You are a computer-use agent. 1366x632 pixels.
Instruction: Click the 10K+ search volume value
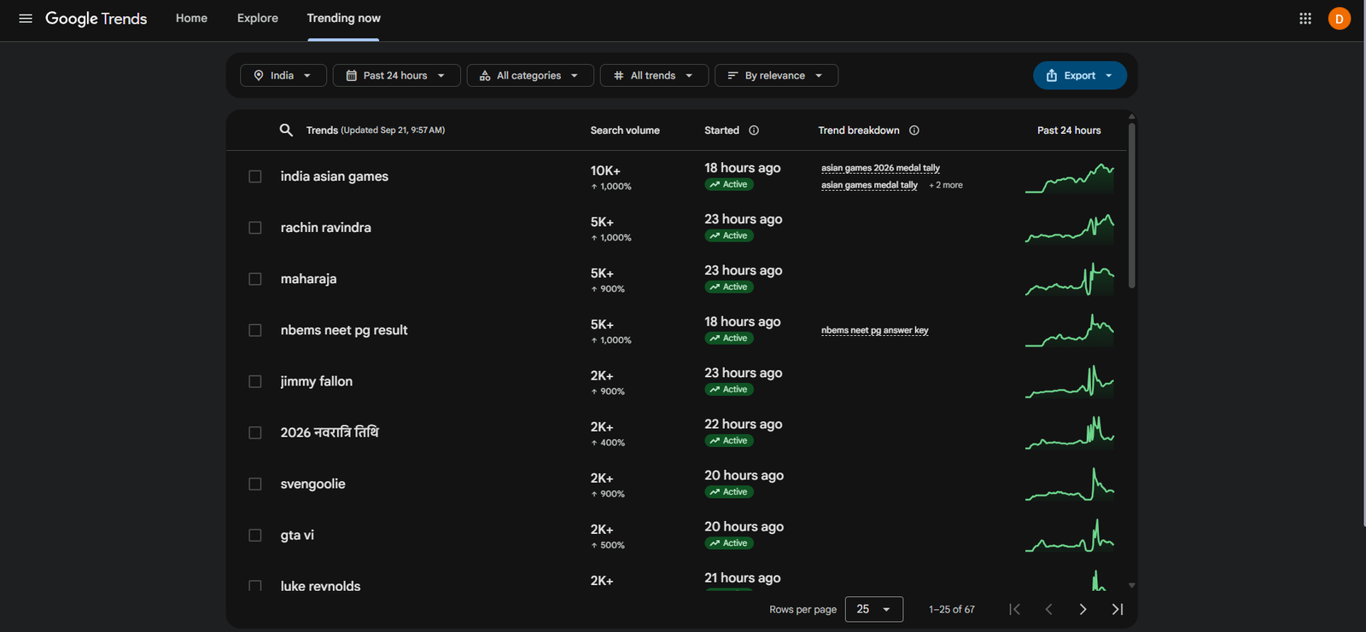[605, 171]
